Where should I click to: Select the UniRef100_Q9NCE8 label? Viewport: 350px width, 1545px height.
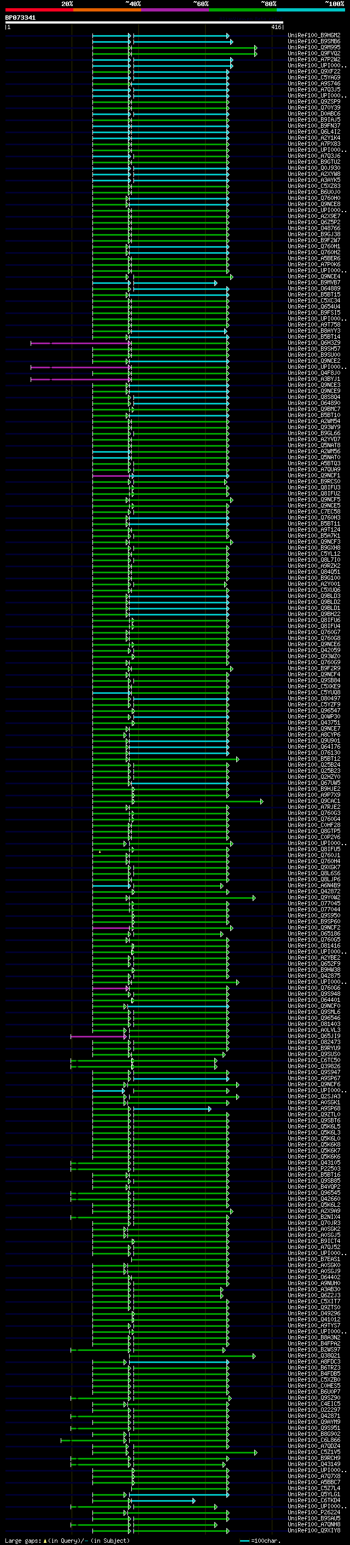pos(314,204)
